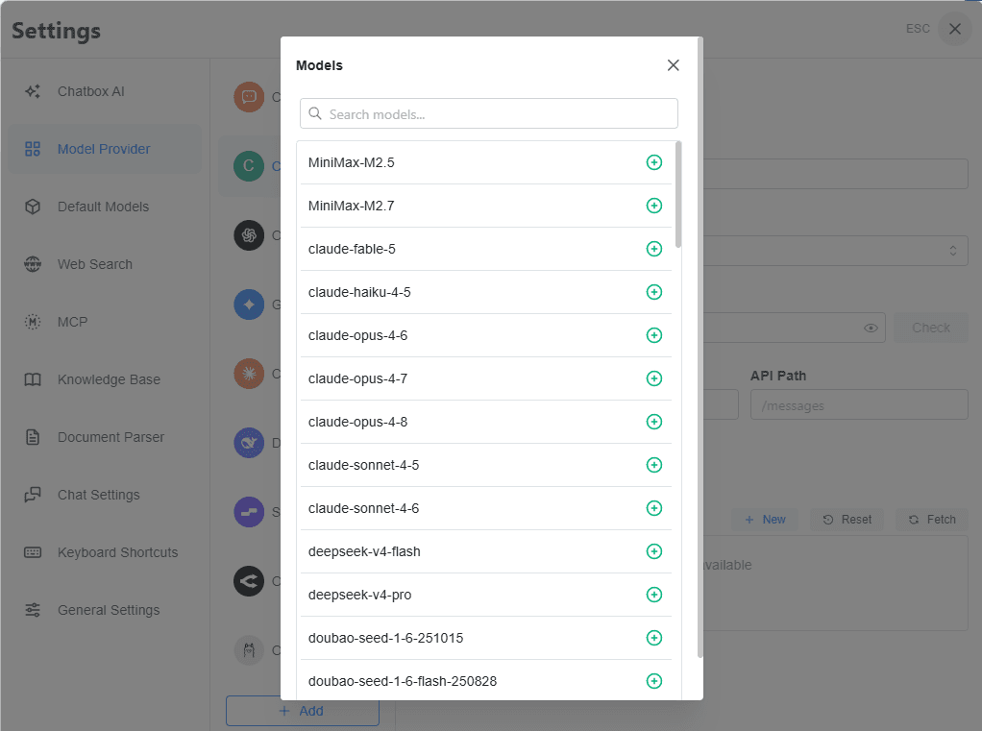Select the purple SiliconFlow provider icon

pos(249,512)
